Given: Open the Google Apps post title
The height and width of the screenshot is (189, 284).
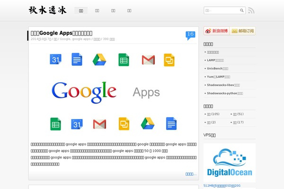Looking at the screenshot, I should pyautogui.click(x=62, y=33).
